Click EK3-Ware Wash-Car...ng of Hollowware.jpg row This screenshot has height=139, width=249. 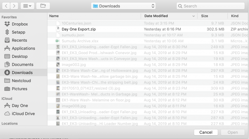pyautogui.click(x=148, y=70)
